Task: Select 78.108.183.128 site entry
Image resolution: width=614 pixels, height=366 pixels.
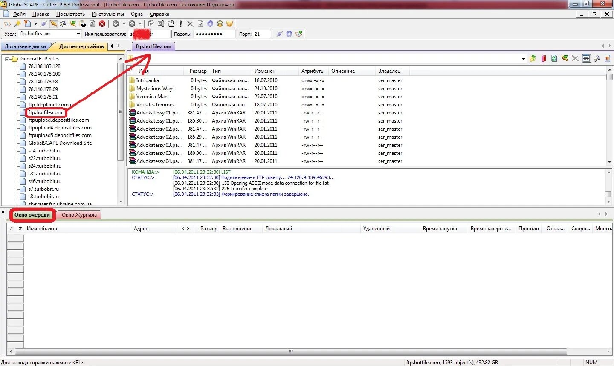Action: coord(44,66)
